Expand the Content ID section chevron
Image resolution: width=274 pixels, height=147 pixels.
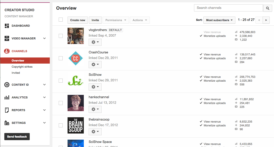click(x=44, y=85)
